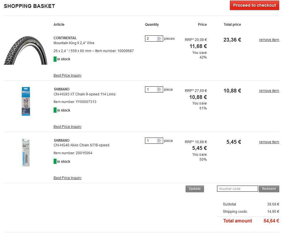Click the Continental tire product image
This screenshot has height=233, width=285.
click(26, 50)
